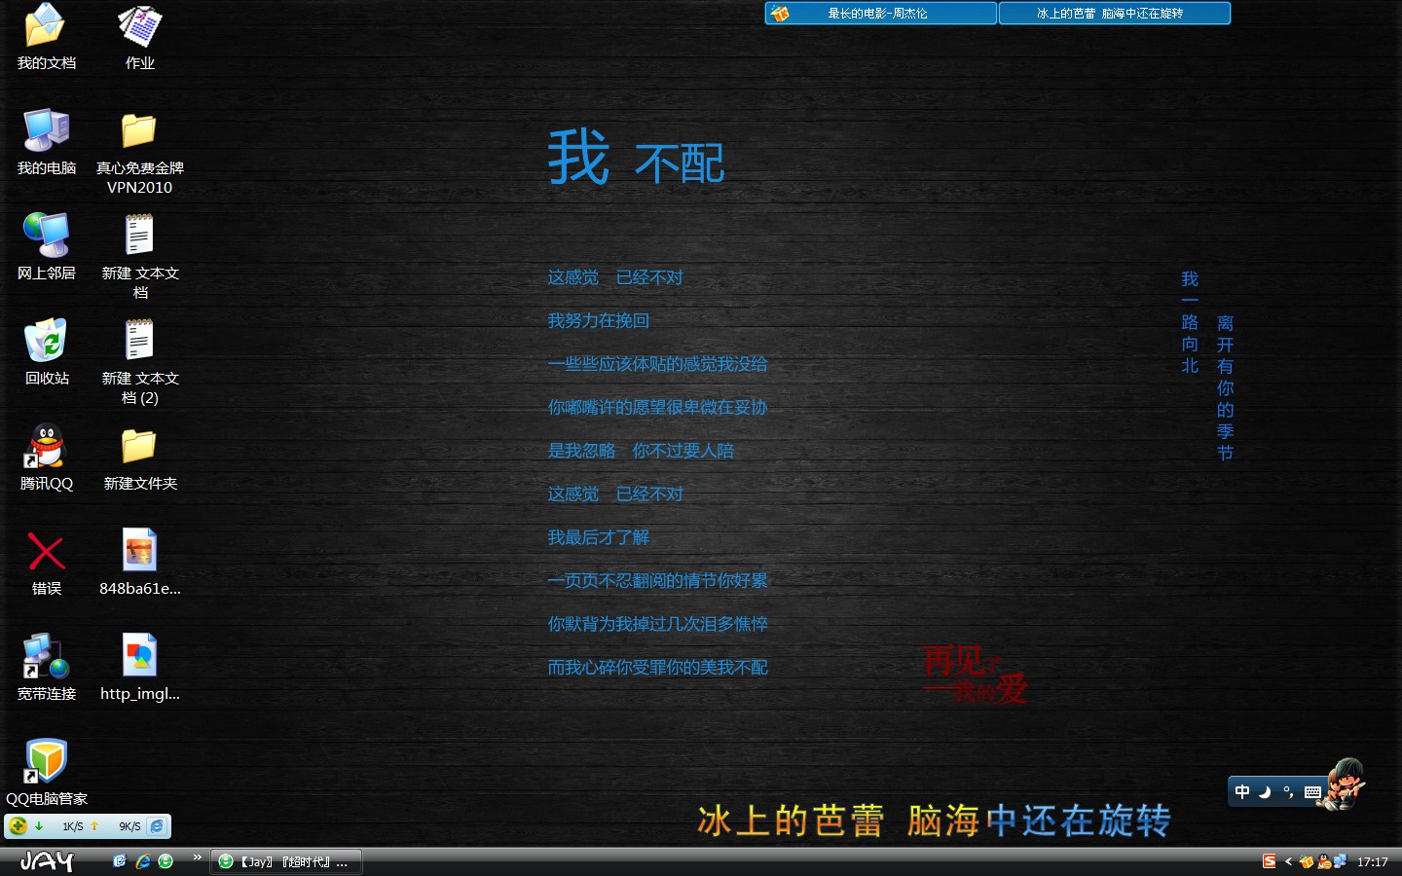Launch 360 browser from quick launch

[x=166, y=861]
